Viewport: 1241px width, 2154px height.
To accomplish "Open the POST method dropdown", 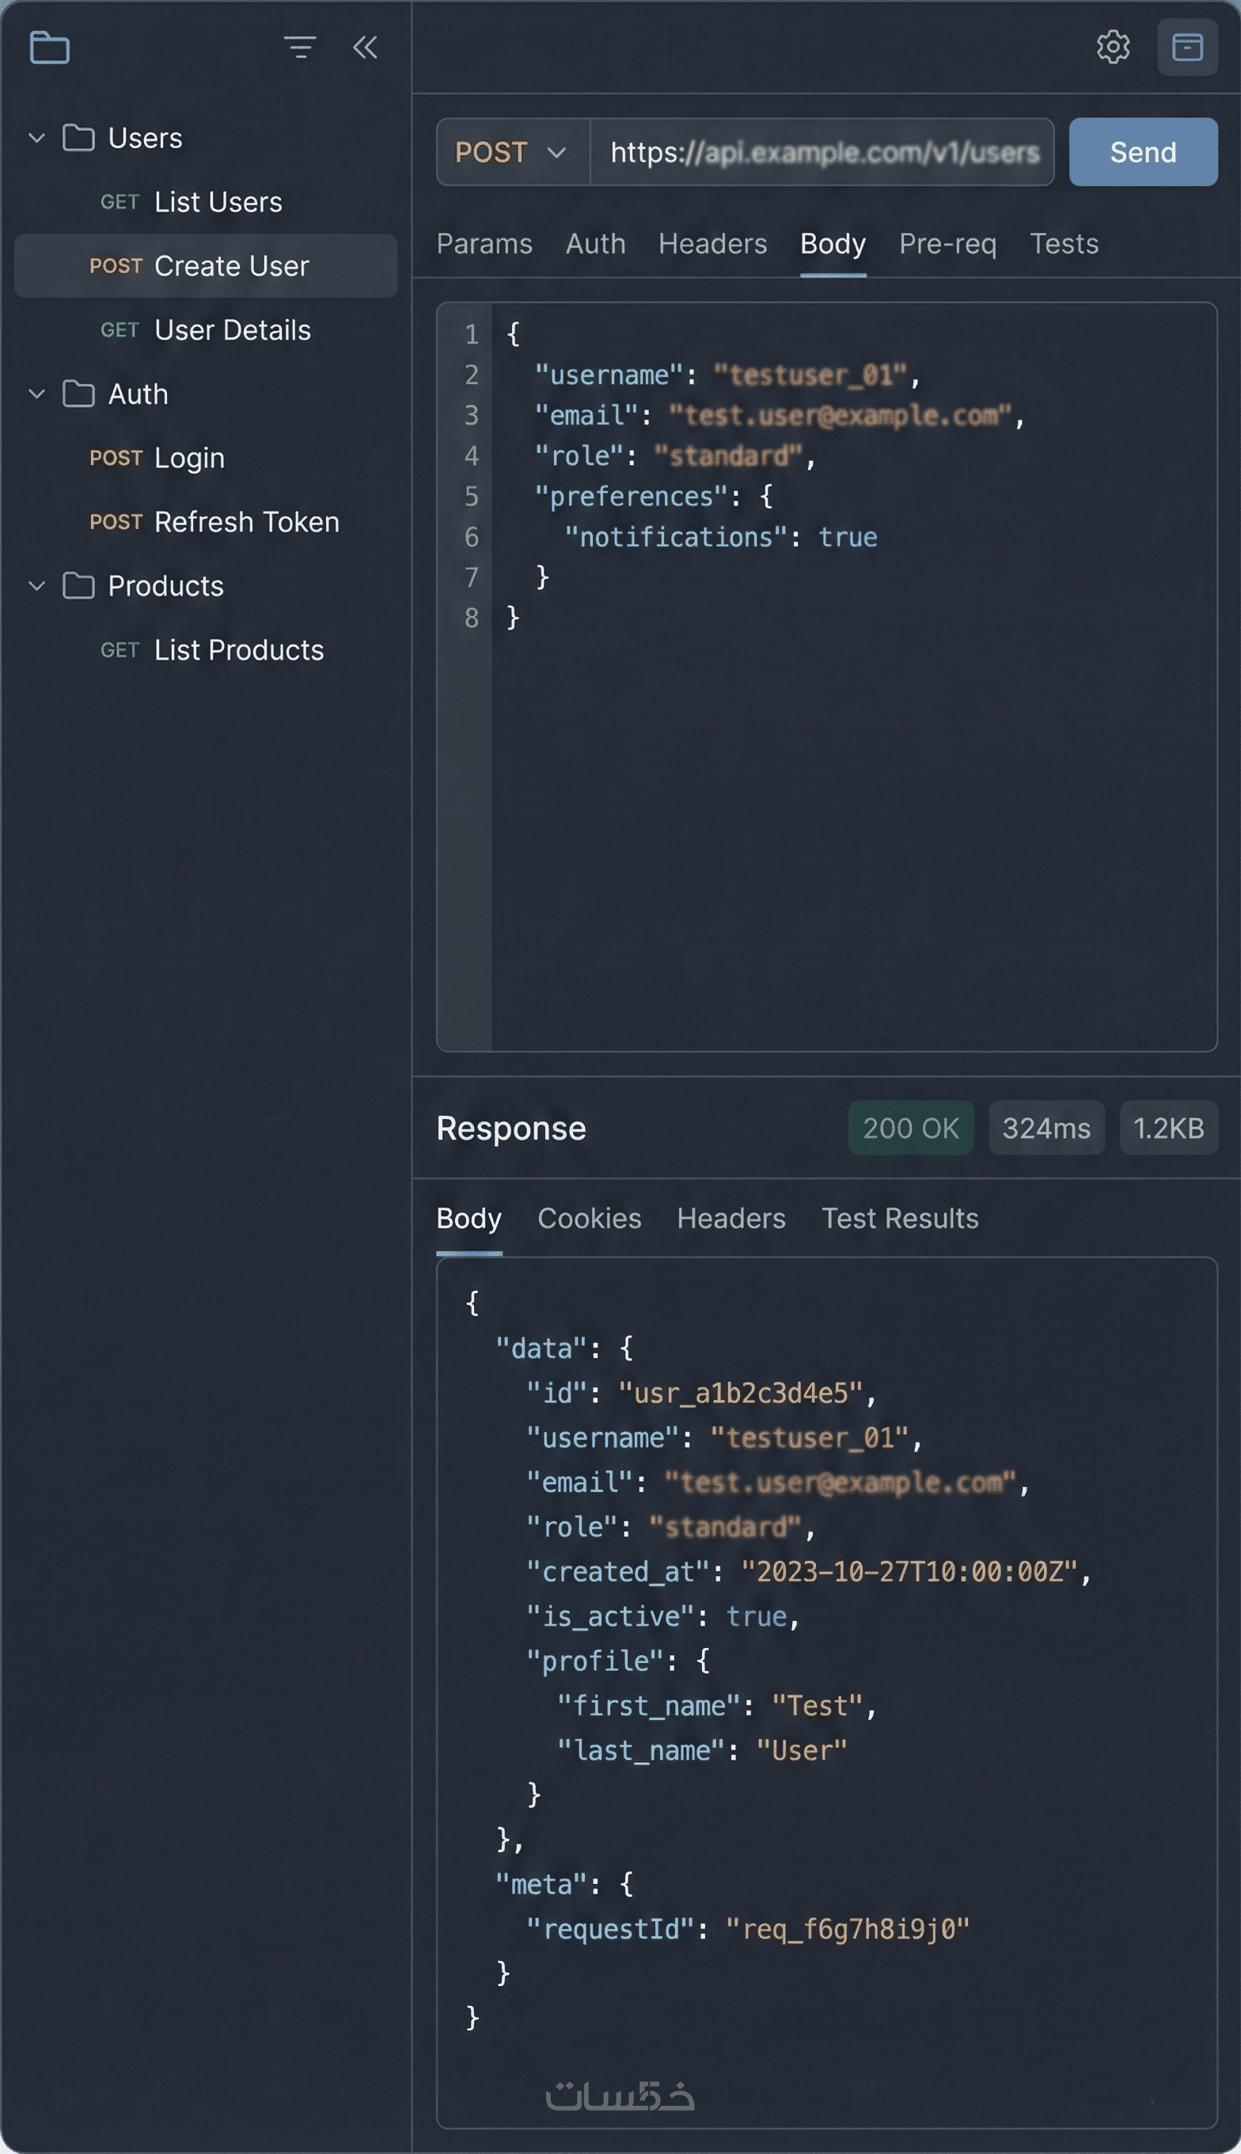I will tap(511, 153).
